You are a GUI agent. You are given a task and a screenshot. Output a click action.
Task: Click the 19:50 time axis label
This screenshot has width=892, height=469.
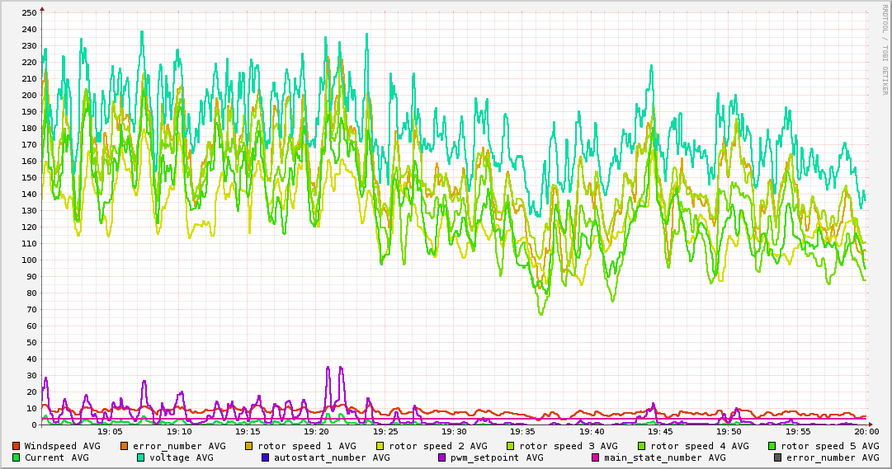(730, 432)
